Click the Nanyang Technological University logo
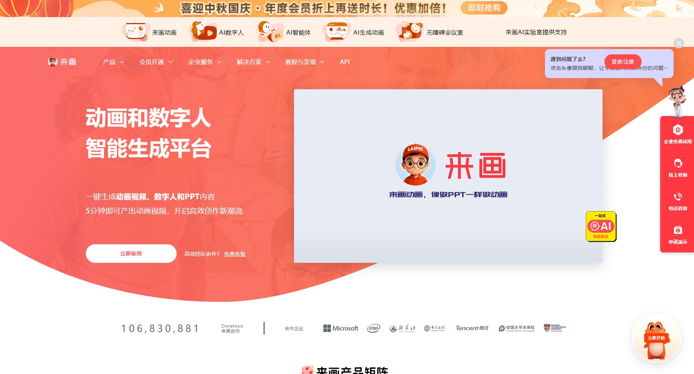The height and width of the screenshot is (374, 694). [x=555, y=328]
